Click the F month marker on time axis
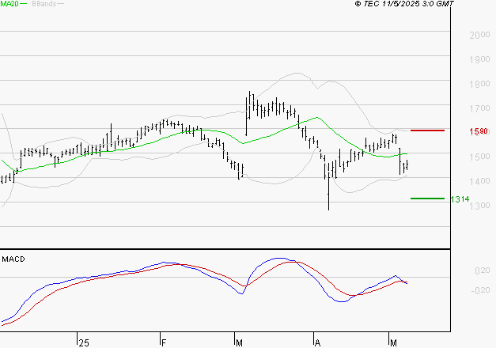 [163, 341]
